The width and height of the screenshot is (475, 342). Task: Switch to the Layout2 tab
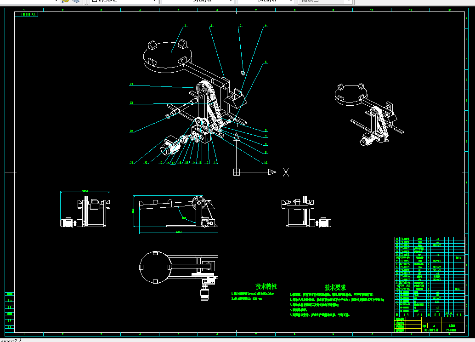coord(8,341)
